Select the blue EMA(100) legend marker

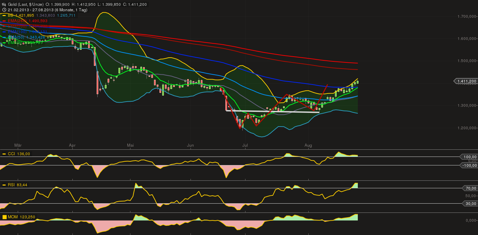[4, 32]
